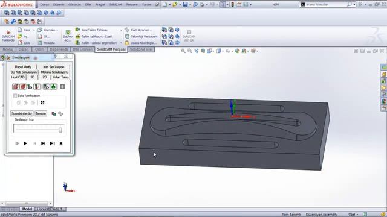Toggle second red solid display button
Screen dimensions: 387x217
coord(23,87)
